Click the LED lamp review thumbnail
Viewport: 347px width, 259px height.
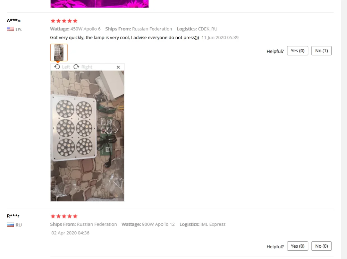pyautogui.click(x=59, y=53)
